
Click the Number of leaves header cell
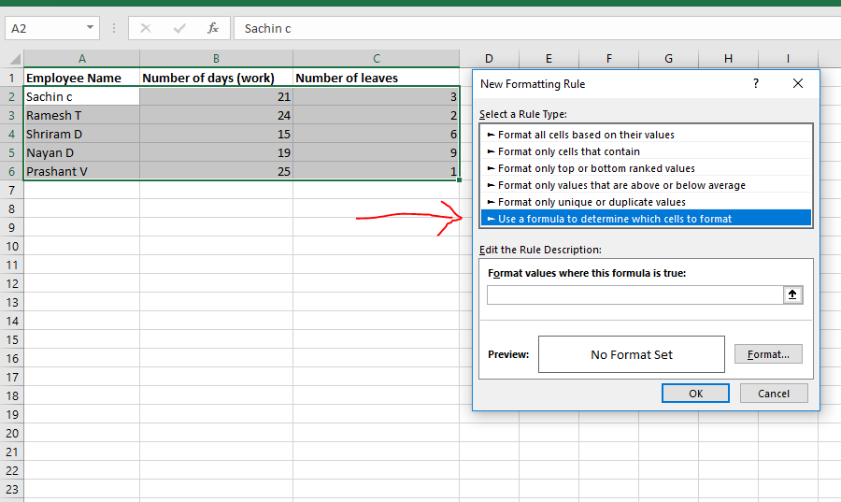376,78
